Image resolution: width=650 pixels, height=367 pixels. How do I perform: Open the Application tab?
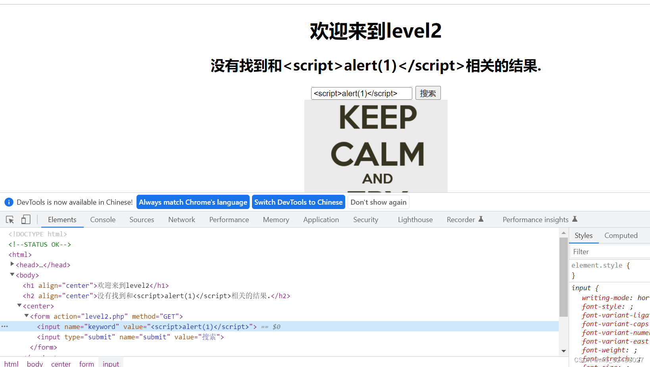coord(321,220)
